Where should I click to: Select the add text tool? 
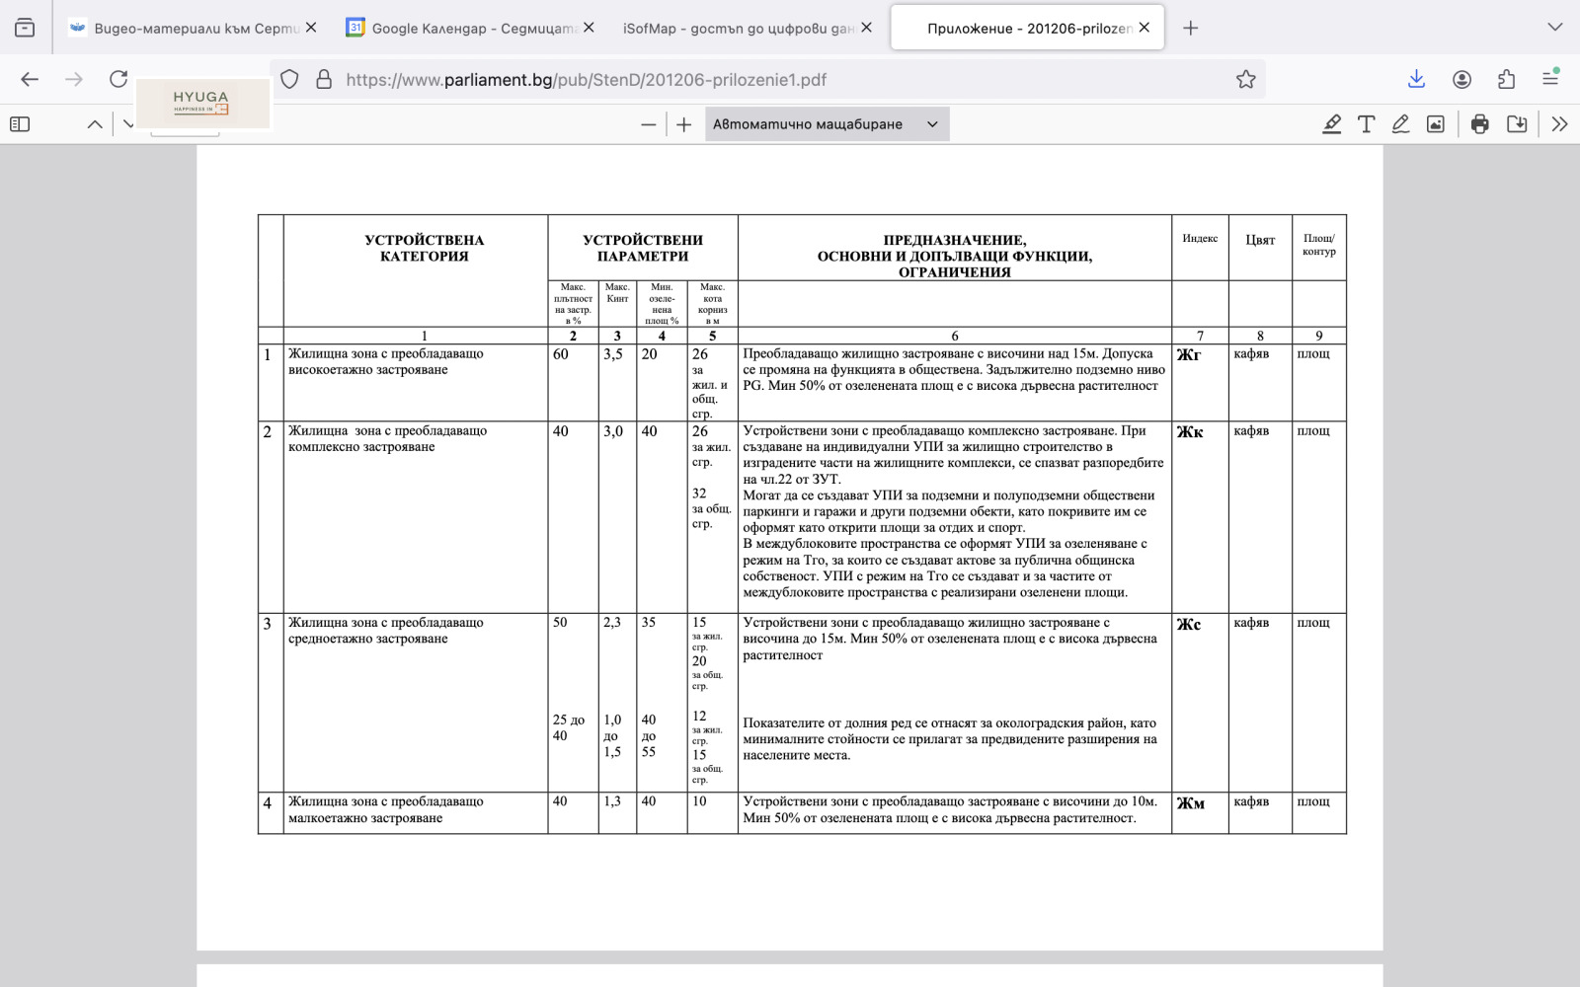click(x=1367, y=124)
